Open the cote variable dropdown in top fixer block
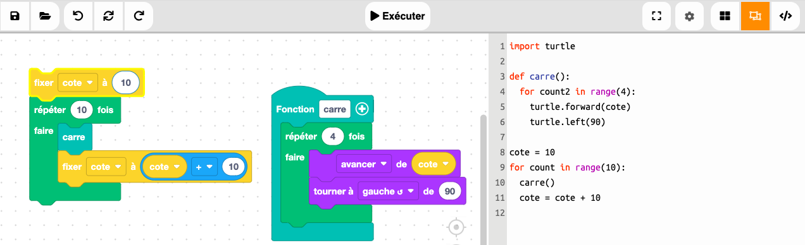The height and width of the screenshot is (245, 805). (78, 83)
